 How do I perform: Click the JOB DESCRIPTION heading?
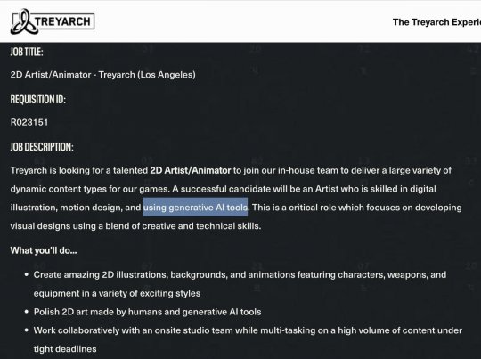coord(42,147)
